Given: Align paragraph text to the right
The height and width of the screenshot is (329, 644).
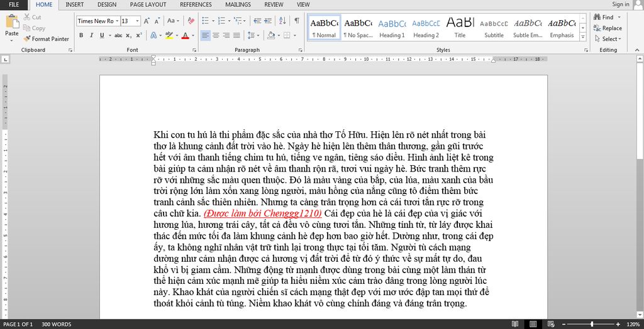Looking at the screenshot, I should point(226,35).
